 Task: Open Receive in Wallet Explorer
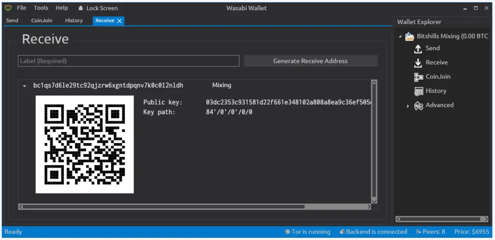(x=437, y=62)
